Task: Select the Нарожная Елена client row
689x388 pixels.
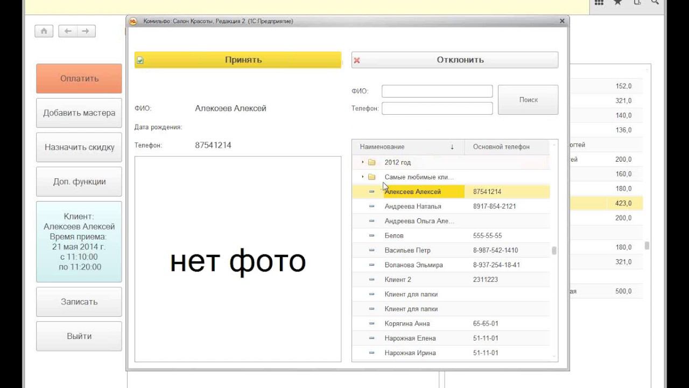Action: point(451,338)
